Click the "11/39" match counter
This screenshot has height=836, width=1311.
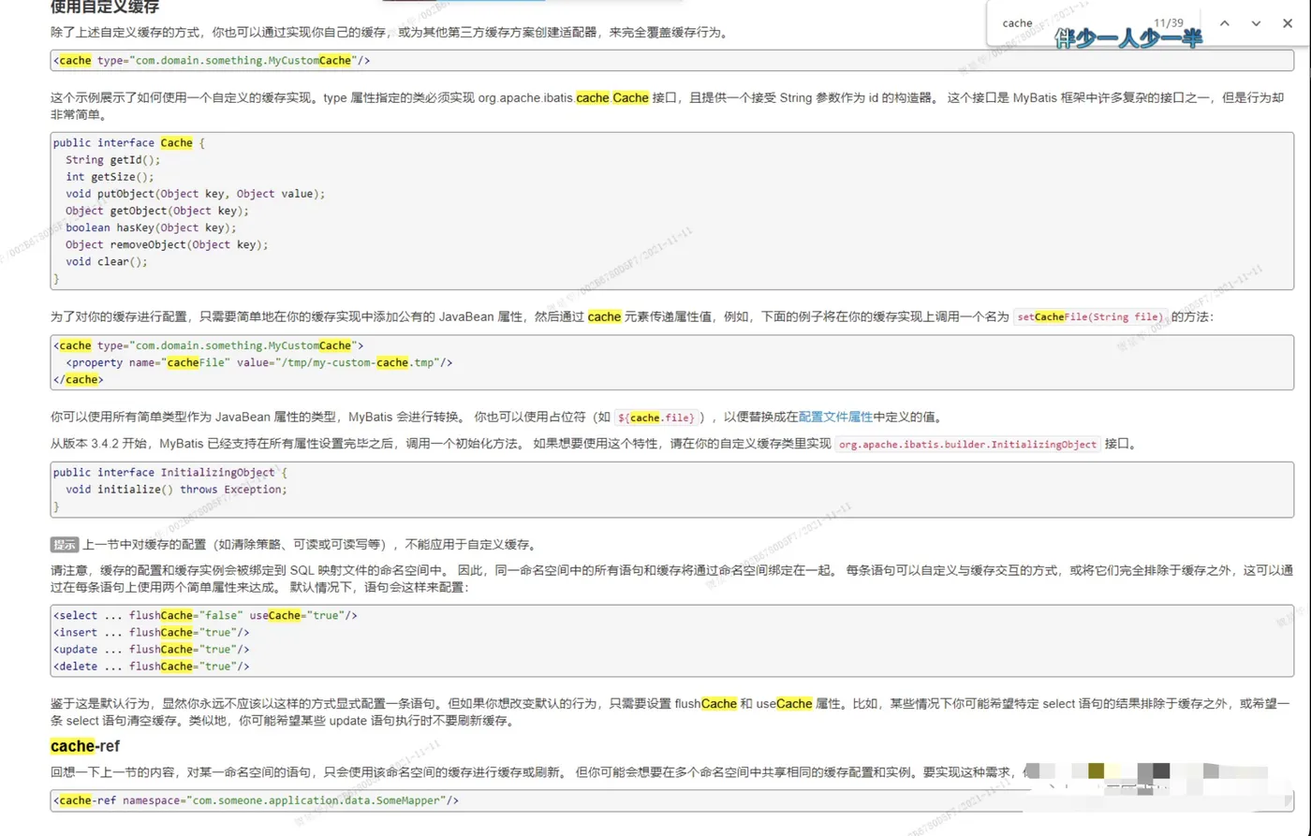1169,22
